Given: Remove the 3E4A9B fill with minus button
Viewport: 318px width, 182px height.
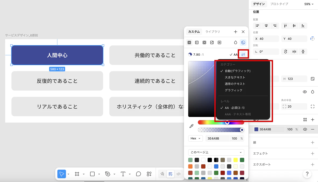Looking at the screenshot, I should [x=313, y=129].
